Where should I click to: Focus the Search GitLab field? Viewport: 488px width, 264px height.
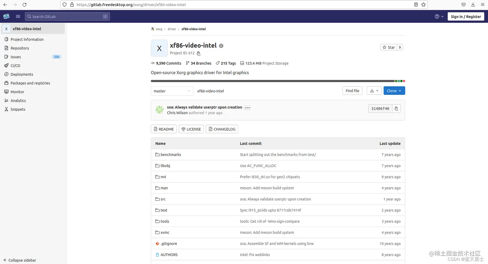[67, 16]
